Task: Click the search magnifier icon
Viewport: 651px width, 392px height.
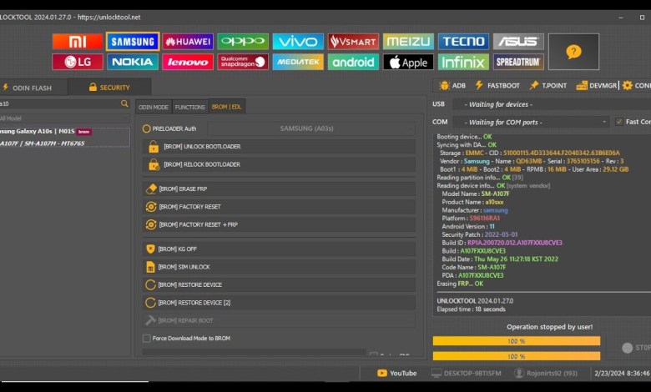Action: click(x=124, y=103)
